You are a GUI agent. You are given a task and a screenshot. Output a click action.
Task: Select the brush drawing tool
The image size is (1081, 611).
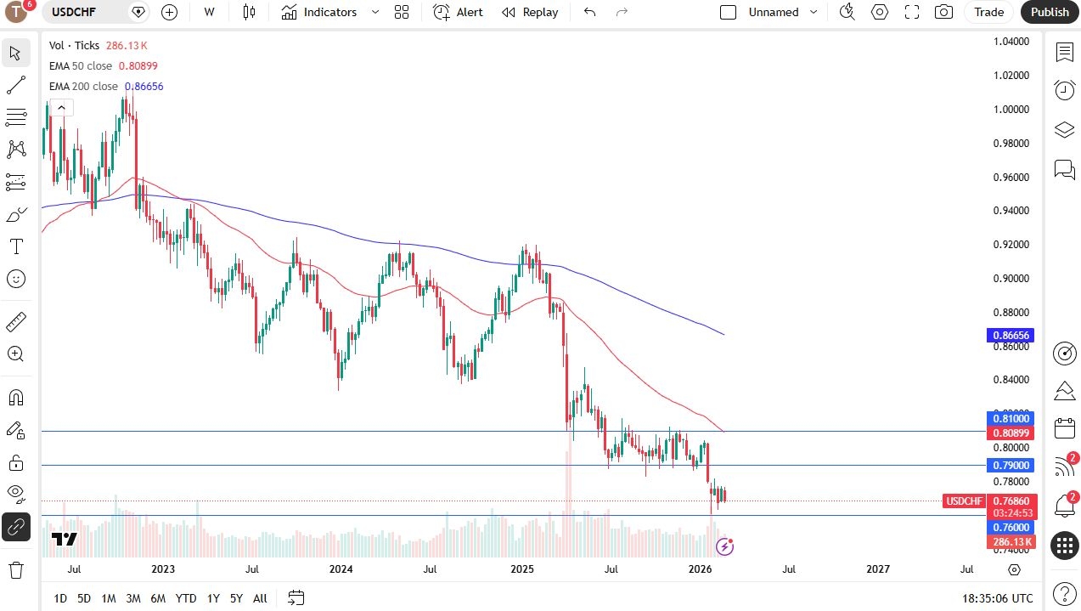(x=15, y=214)
